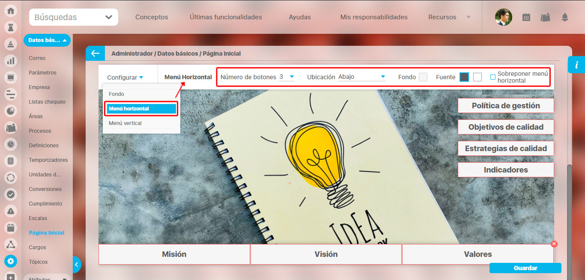
Task: Enable Sobreponer menú horizontal checkbox
Action: (x=493, y=77)
